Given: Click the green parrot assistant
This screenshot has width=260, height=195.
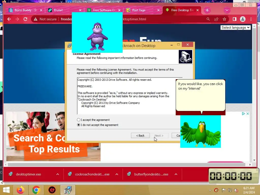Looking at the screenshot, I should [201, 134].
